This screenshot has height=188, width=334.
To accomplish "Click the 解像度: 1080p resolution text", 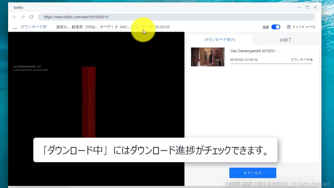I will 83,27.
